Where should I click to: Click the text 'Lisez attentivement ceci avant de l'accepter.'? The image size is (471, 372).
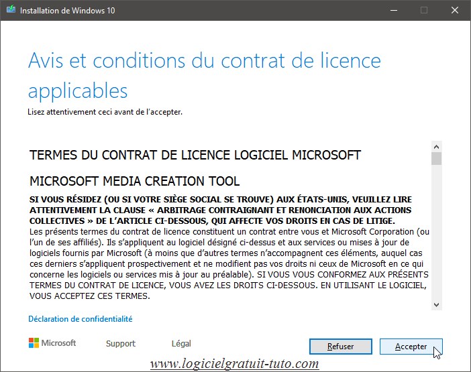coord(105,112)
